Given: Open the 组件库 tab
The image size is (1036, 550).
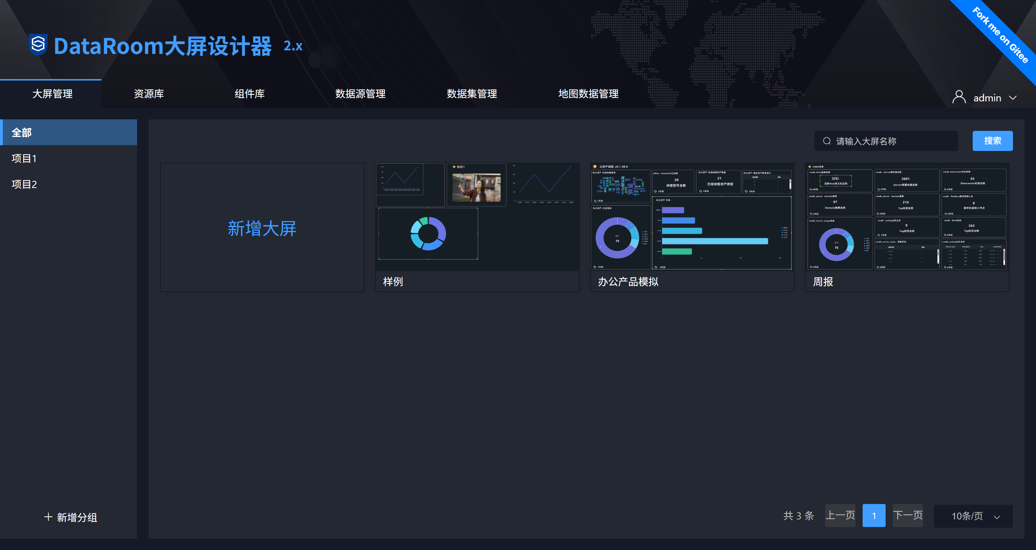Looking at the screenshot, I should click(249, 94).
